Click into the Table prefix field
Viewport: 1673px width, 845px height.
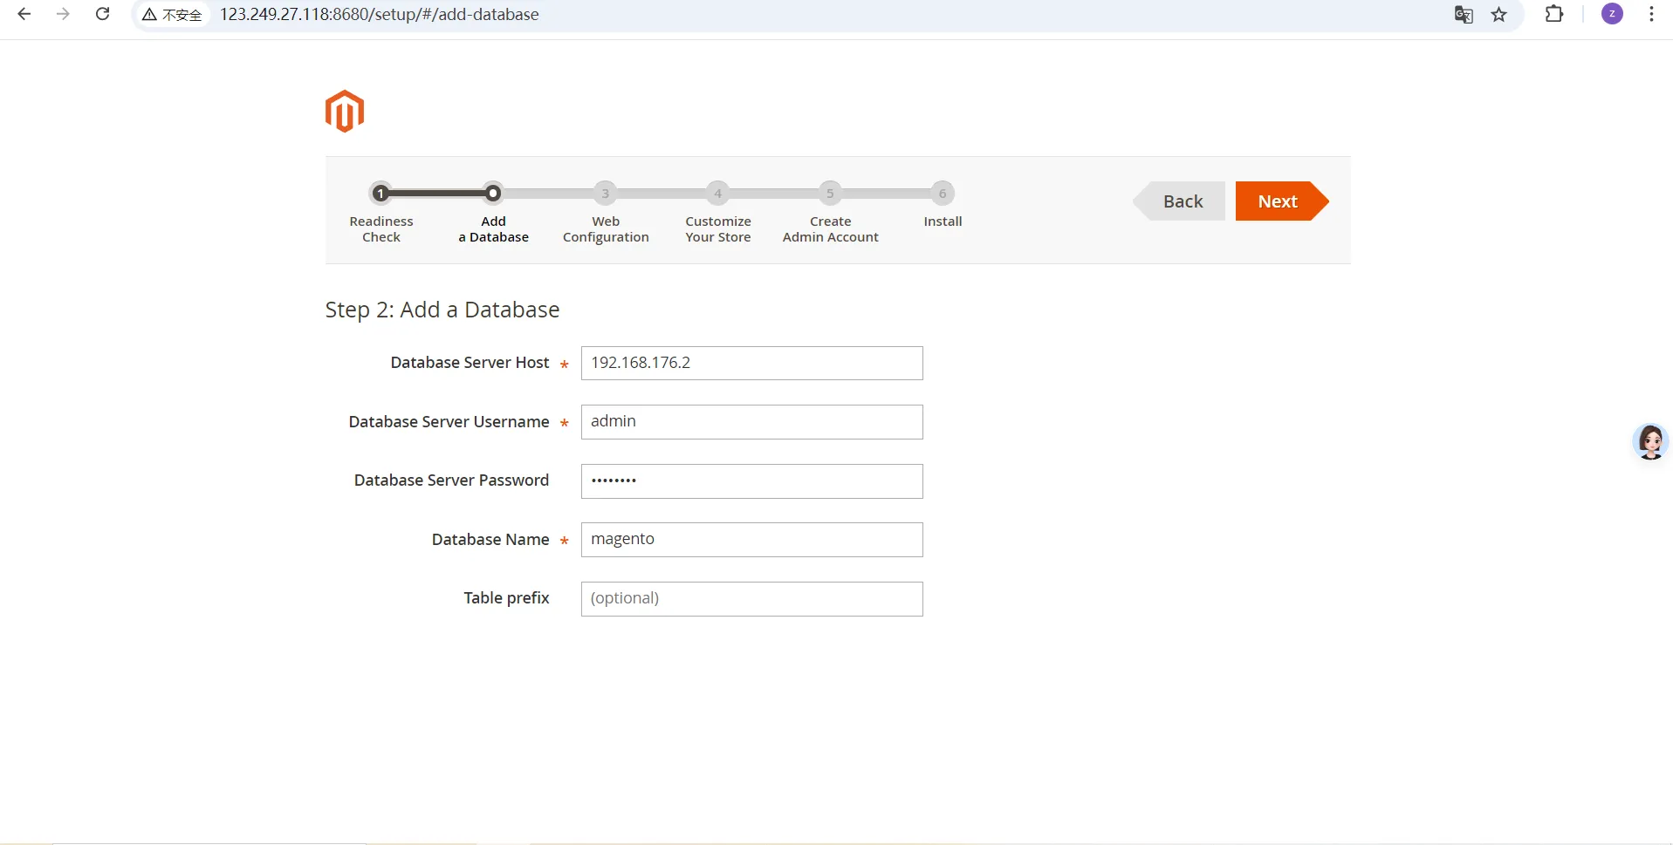(x=751, y=598)
